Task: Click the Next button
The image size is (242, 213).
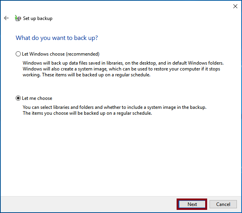Action: pos(192,204)
